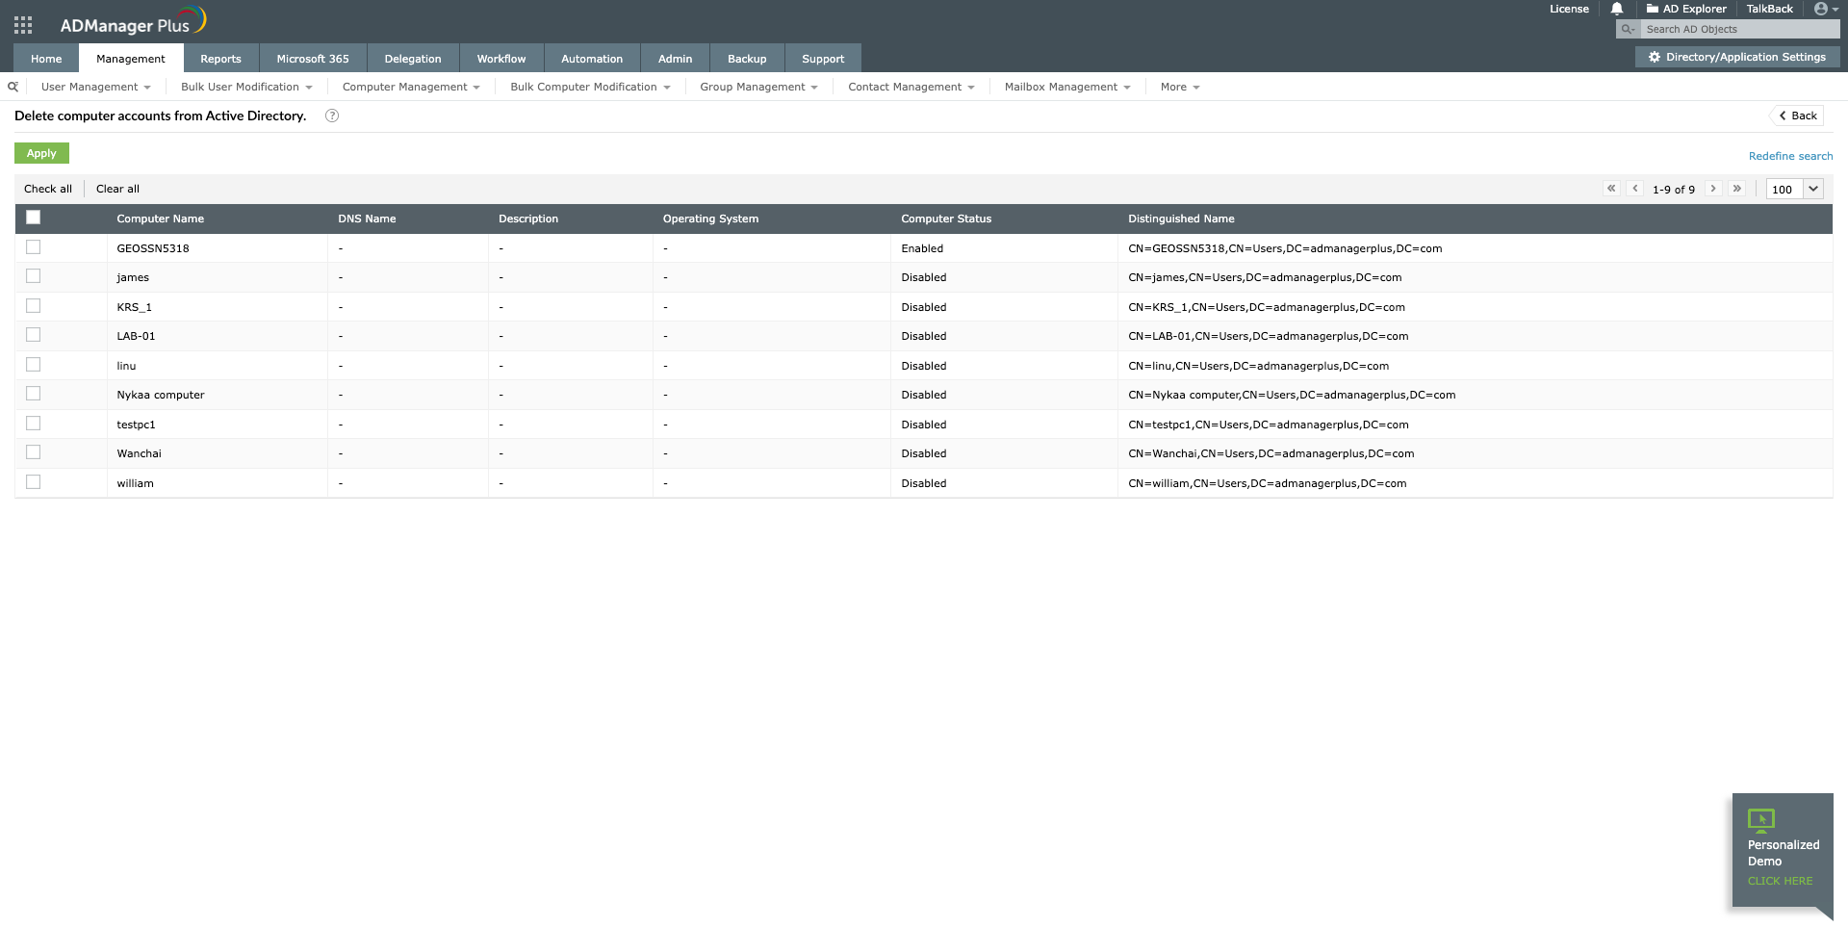The image size is (1848, 927).
Task: Check the GEOSSN5318 row checkbox
Action: click(x=33, y=247)
